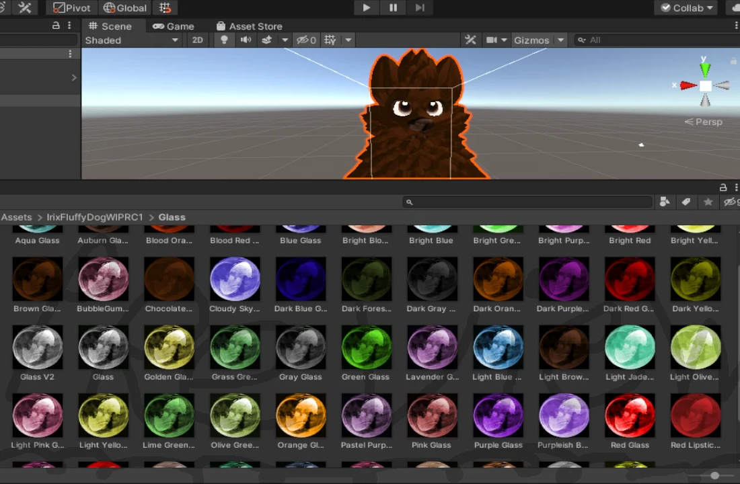The image size is (740, 484).
Task: Open search by label filter icon
Action: pyautogui.click(x=686, y=202)
